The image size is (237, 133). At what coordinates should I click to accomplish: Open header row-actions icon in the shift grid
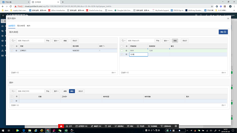click(x=17, y=46)
